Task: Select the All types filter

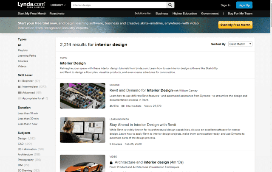Action: click(20, 45)
